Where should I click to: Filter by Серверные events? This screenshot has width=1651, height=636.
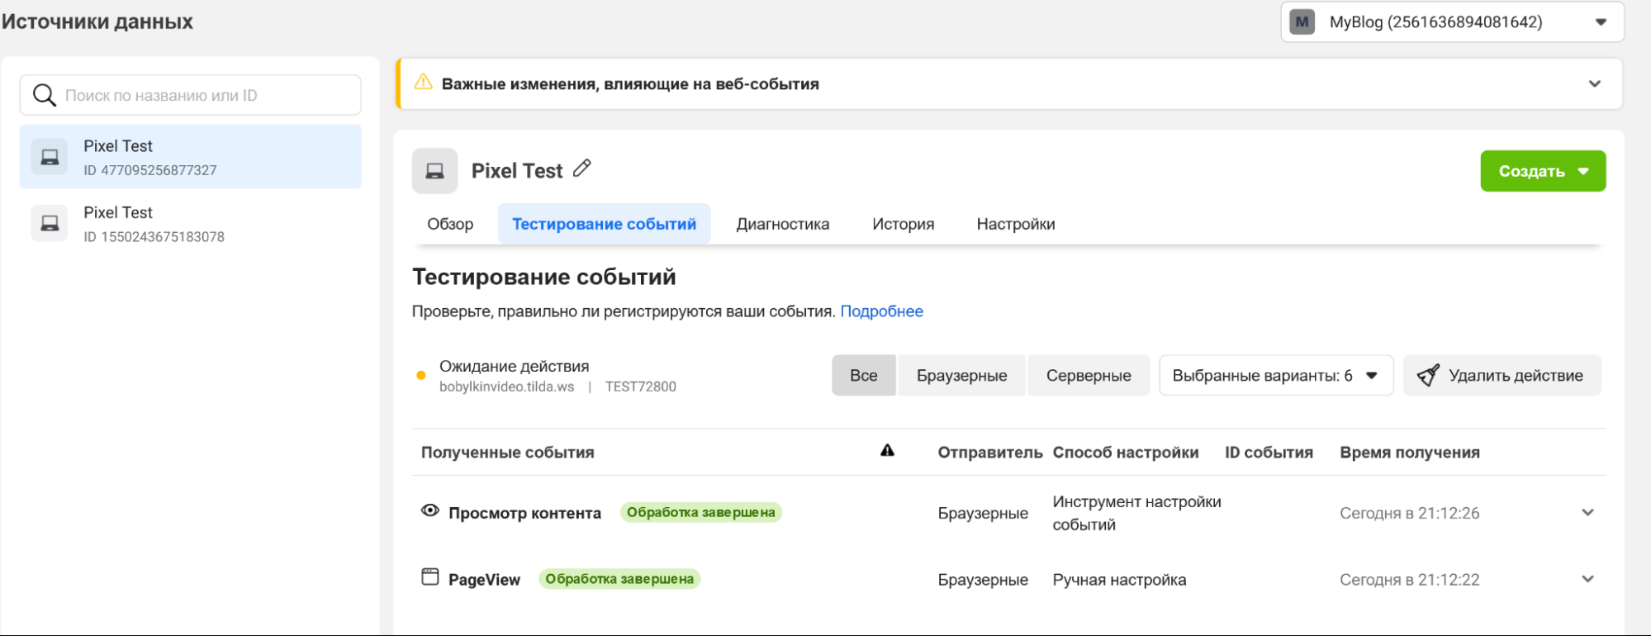(x=1089, y=376)
